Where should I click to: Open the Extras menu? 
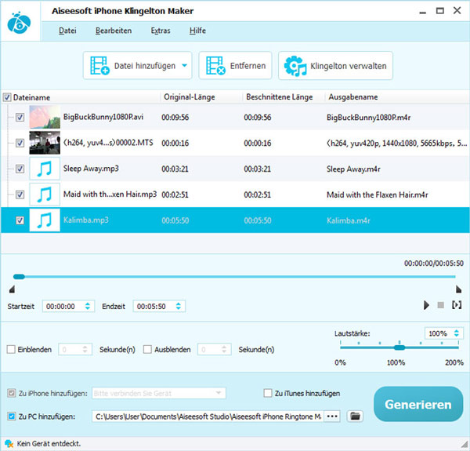[161, 31]
